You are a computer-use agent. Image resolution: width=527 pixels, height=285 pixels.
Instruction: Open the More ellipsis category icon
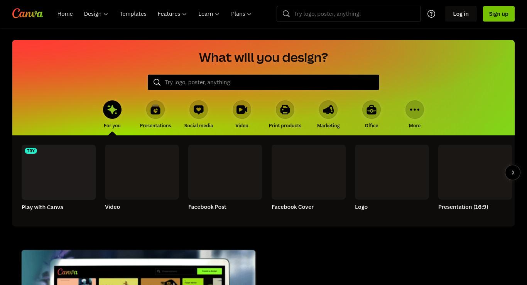coord(415,110)
